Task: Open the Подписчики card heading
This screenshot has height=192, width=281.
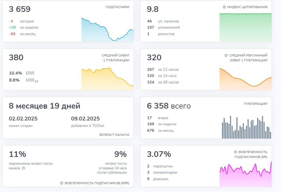Action: click(117, 7)
